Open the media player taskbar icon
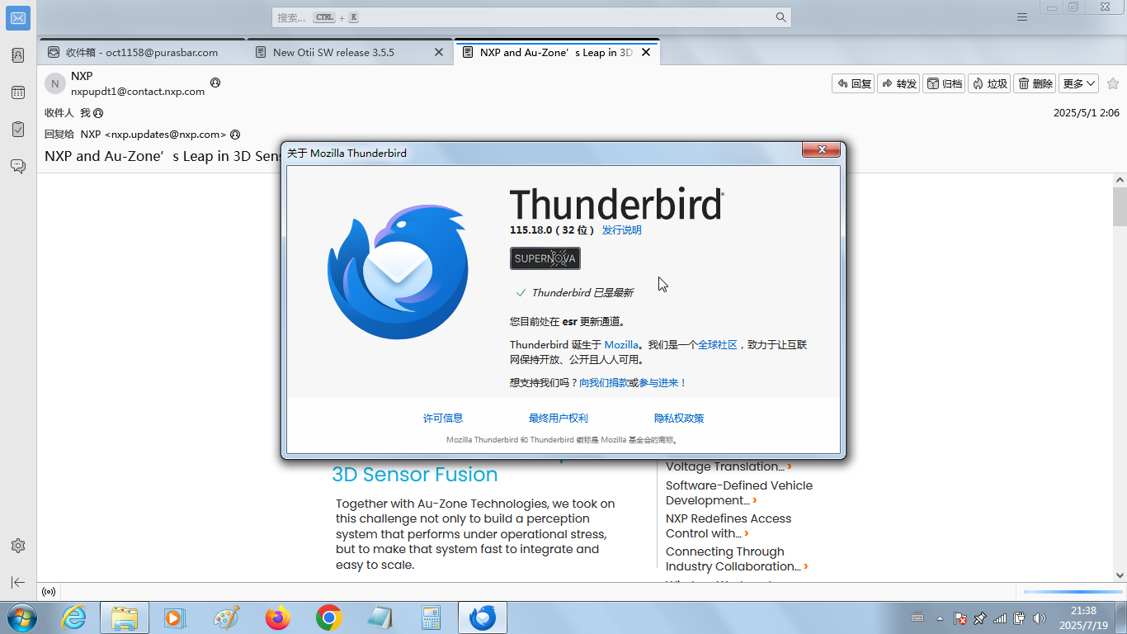This screenshot has width=1127, height=634. click(176, 617)
